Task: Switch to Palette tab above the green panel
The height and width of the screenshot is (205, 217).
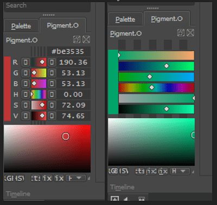Action: click(x=125, y=20)
